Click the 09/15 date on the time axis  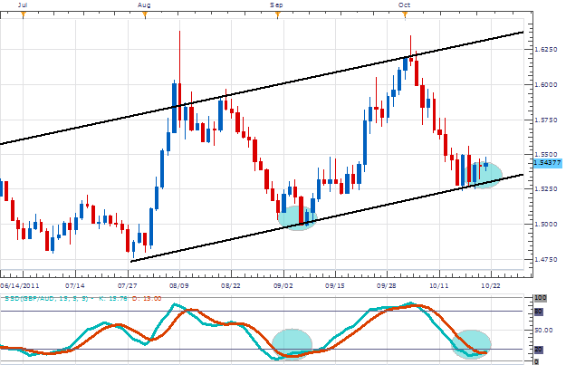pyautogui.click(x=334, y=285)
